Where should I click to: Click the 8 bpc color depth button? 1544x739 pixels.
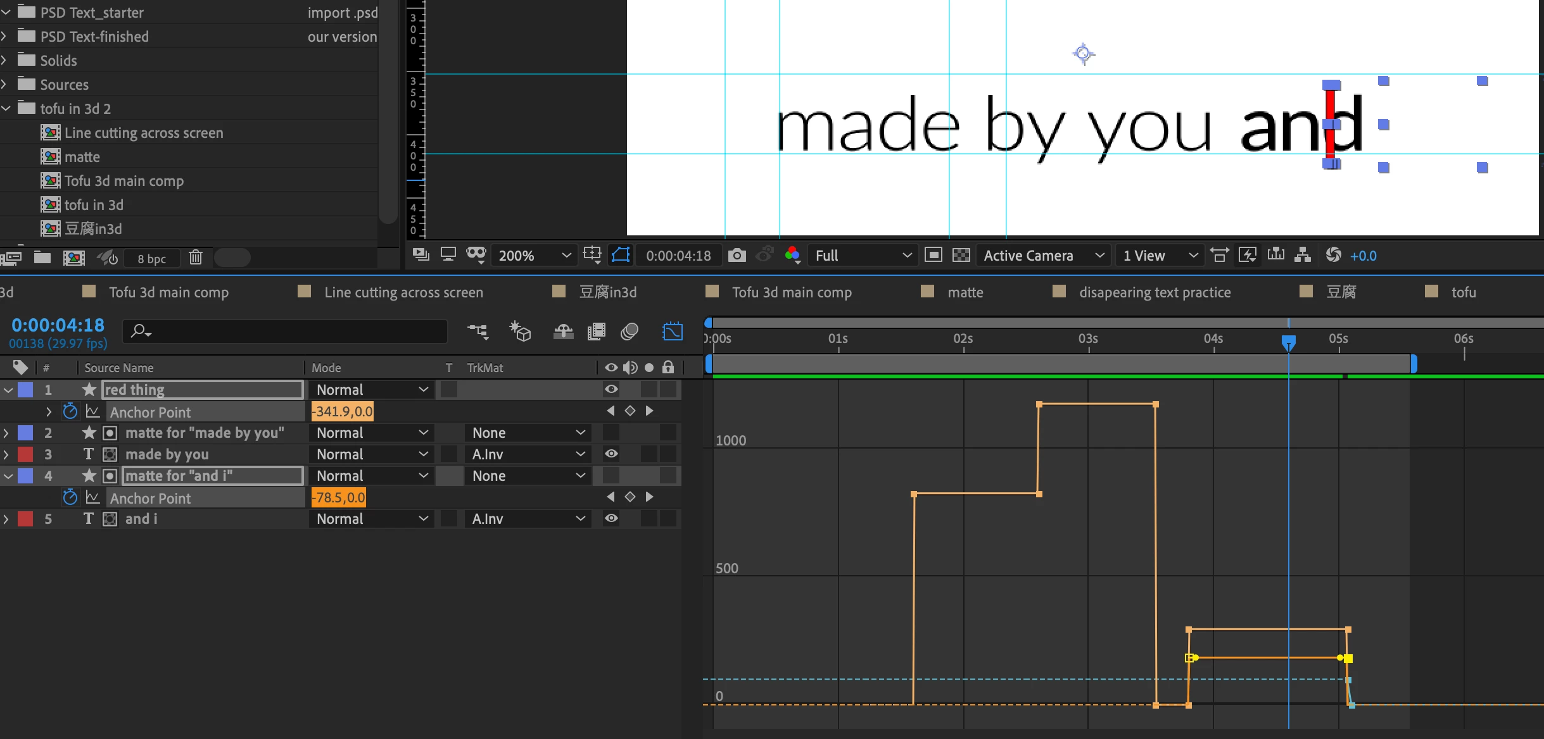click(152, 258)
